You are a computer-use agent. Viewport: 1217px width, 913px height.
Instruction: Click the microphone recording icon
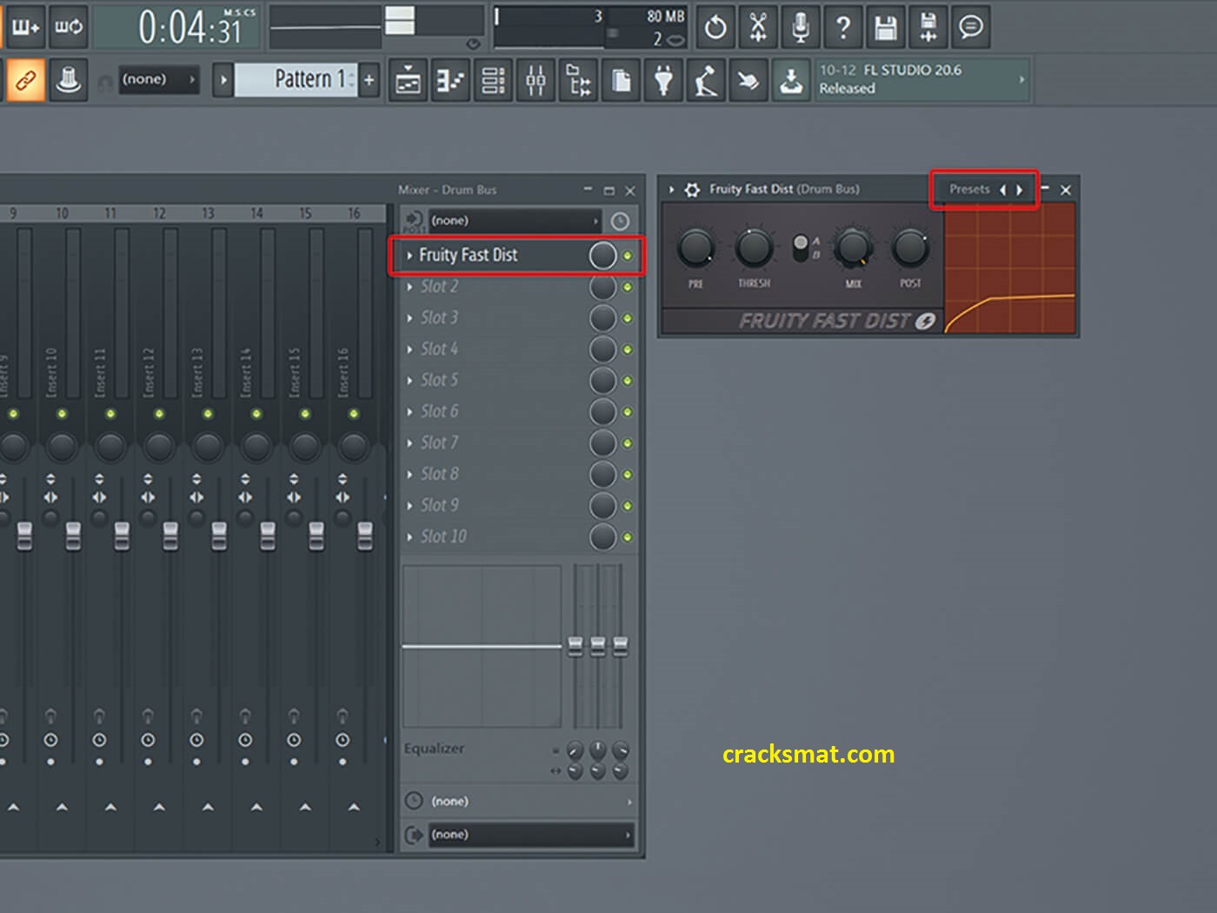pyautogui.click(x=800, y=28)
